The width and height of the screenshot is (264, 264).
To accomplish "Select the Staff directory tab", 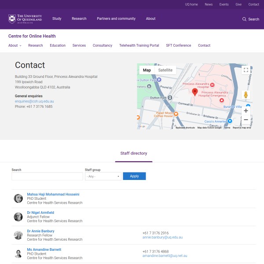I will (134, 154).
